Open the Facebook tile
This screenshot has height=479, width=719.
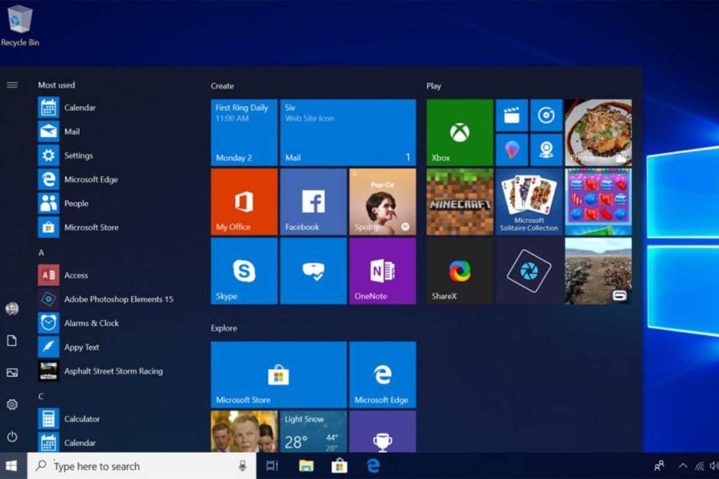(313, 202)
